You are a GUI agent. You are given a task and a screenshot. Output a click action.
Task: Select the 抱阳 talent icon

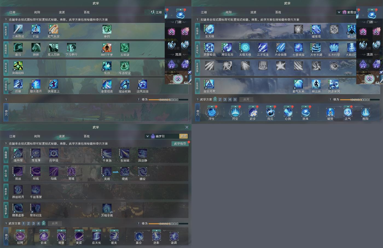click(x=365, y=112)
